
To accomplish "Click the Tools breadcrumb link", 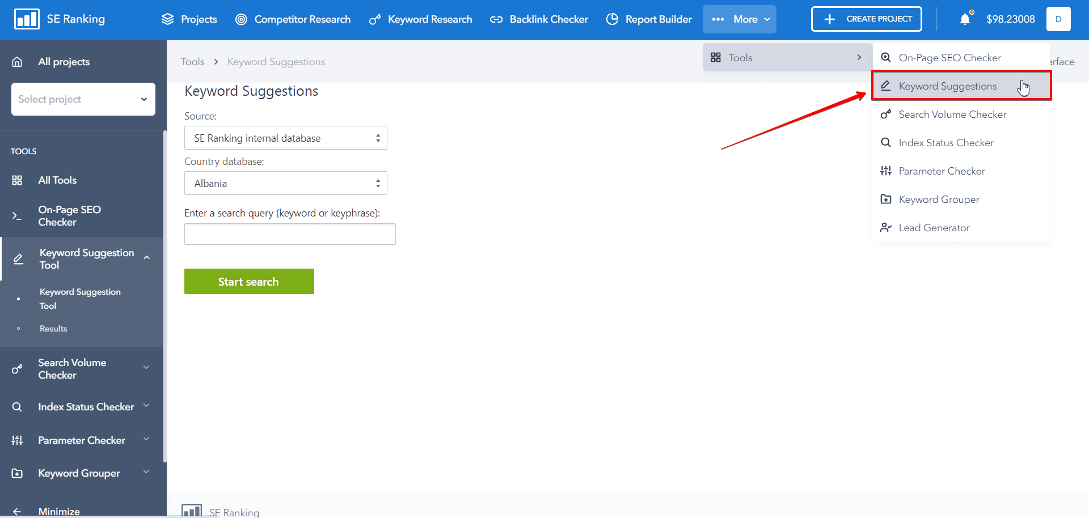I will (193, 62).
